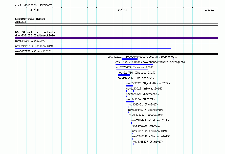Click the nsv3048237 small blue marker
Viewport: 225px width, 154px height.
133,144
